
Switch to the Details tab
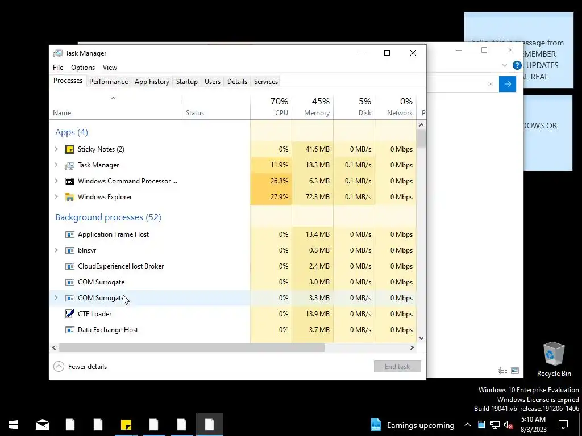237,82
